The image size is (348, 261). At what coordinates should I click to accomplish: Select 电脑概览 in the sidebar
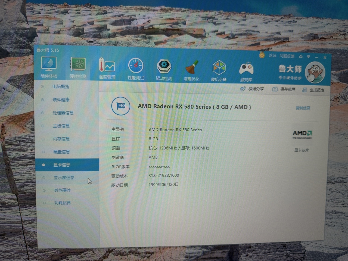tap(61, 86)
